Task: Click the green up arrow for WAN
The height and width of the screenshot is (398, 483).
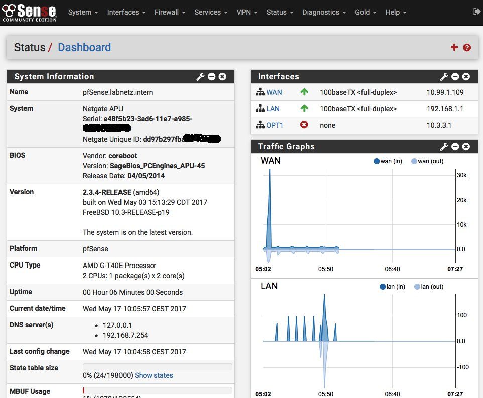Action: pos(304,92)
